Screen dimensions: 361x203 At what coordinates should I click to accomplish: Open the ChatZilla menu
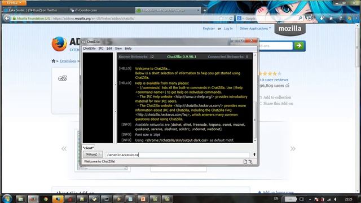(x=89, y=48)
